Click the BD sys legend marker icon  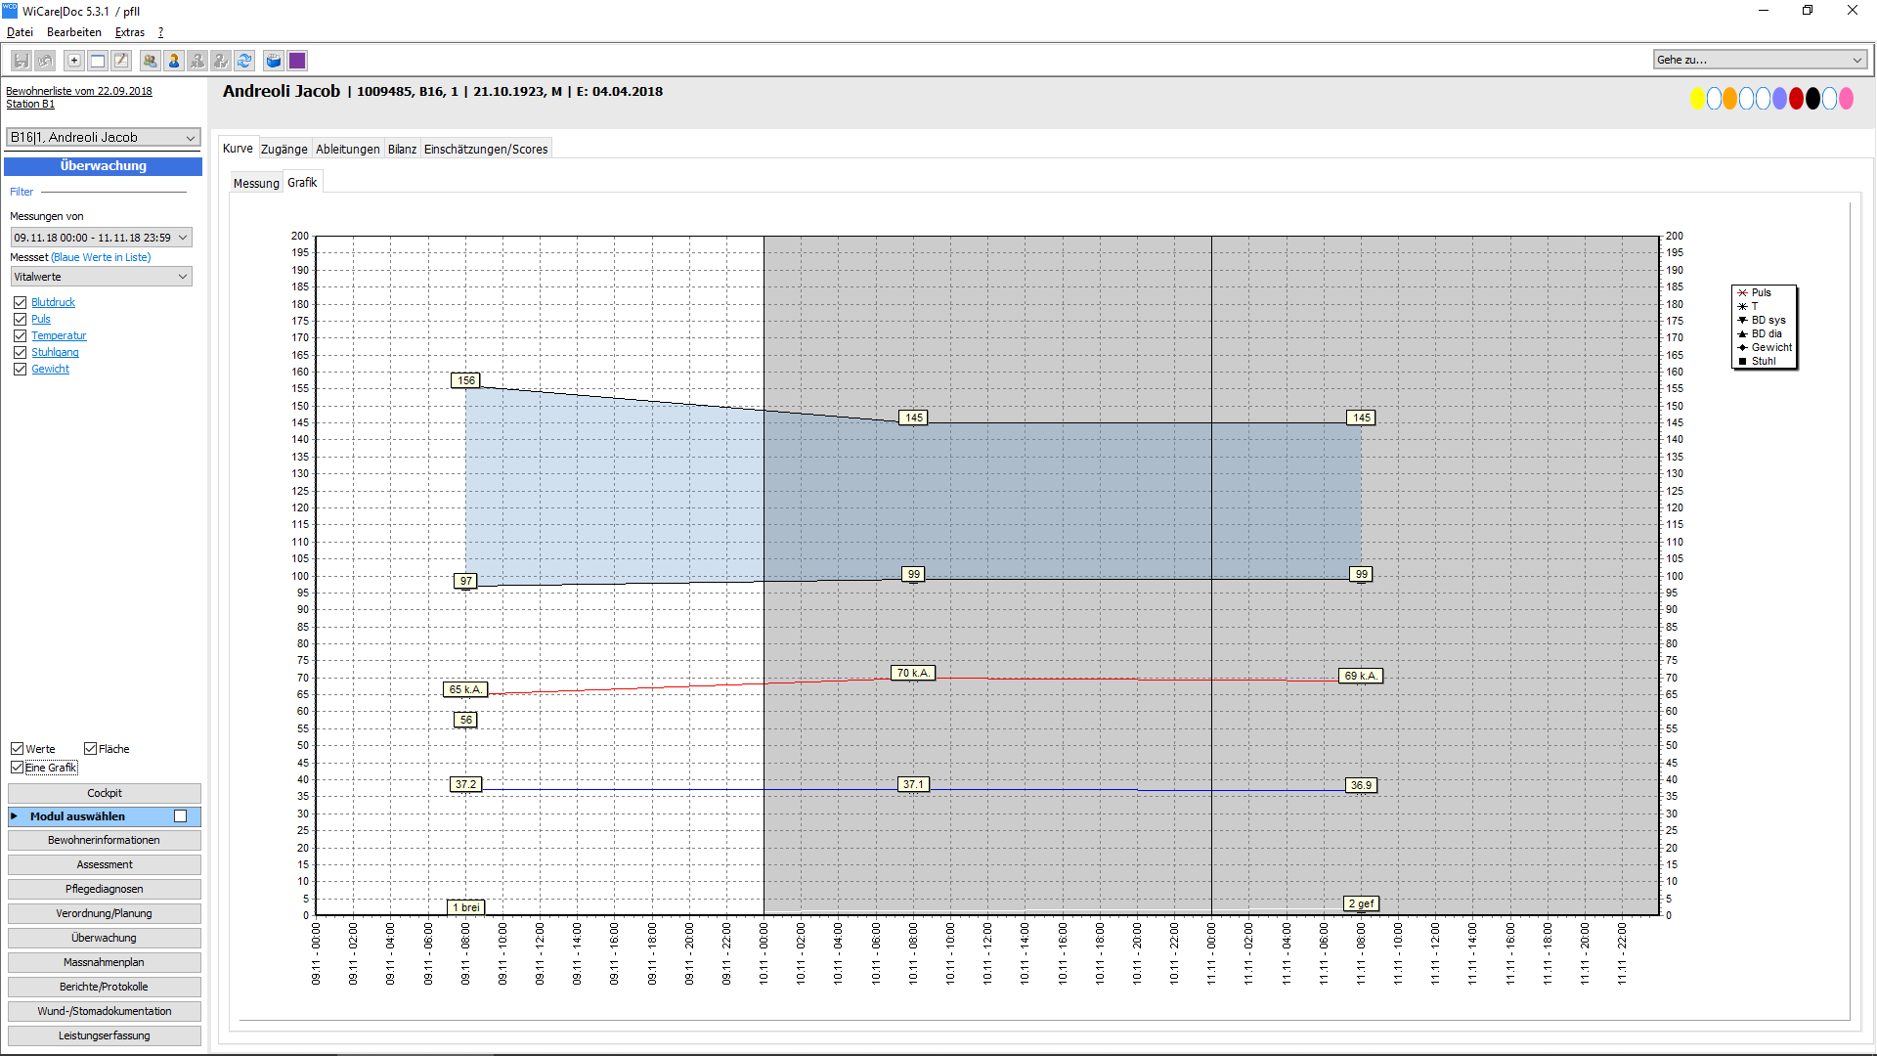[1742, 320]
